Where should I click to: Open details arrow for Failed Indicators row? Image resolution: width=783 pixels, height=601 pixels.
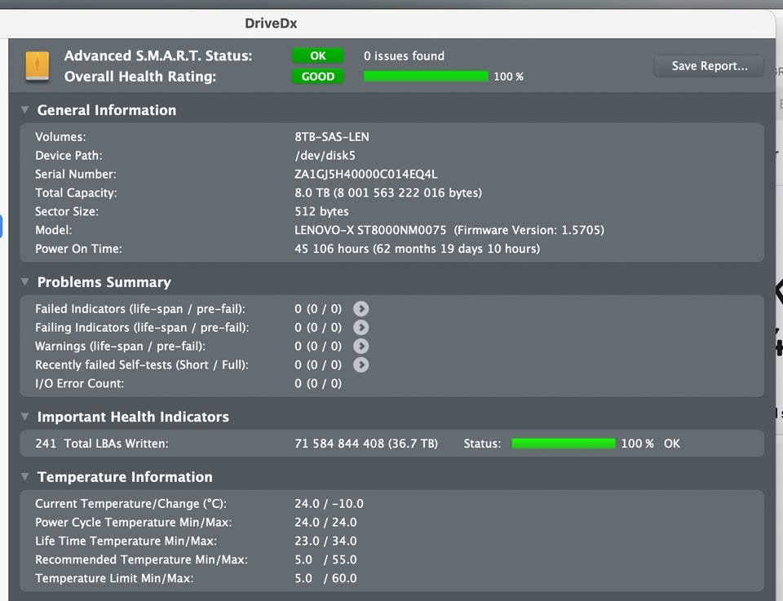point(361,309)
